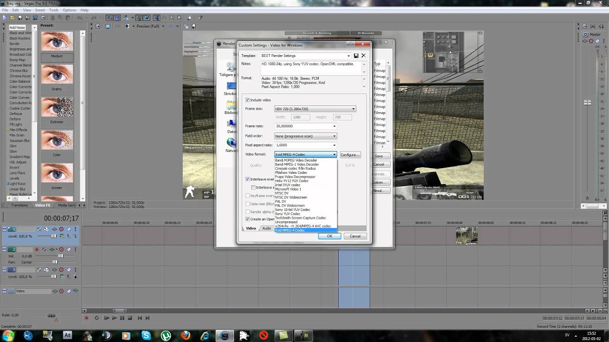Arm audio track 2 for record

coord(37,249)
